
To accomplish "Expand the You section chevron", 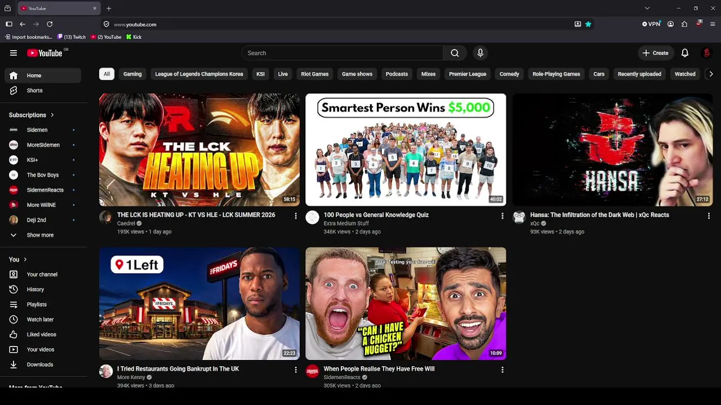I will coord(25,259).
